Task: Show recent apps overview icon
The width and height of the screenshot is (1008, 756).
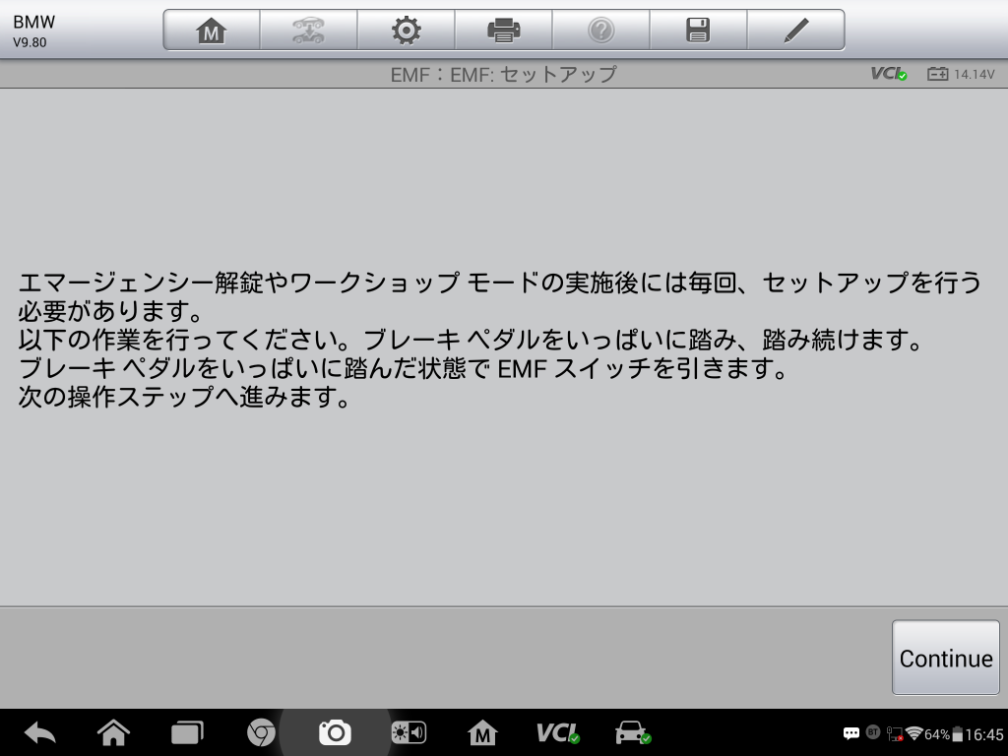Action: point(187,732)
